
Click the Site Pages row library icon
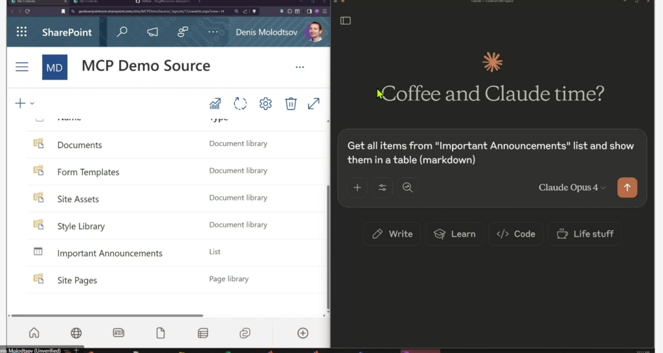point(38,279)
